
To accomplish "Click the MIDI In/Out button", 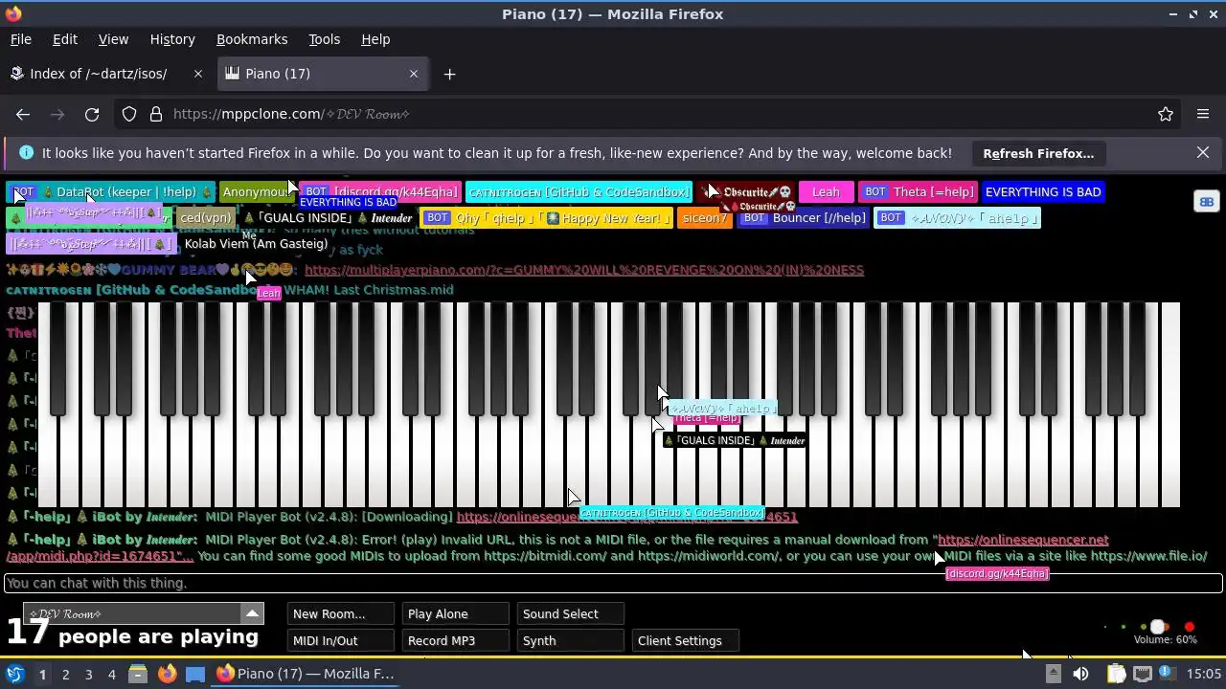I will pyautogui.click(x=340, y=640).
